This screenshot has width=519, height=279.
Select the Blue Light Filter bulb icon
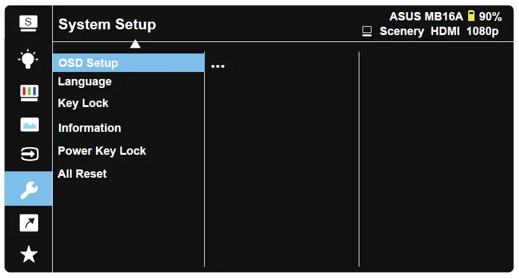[29, 59]
